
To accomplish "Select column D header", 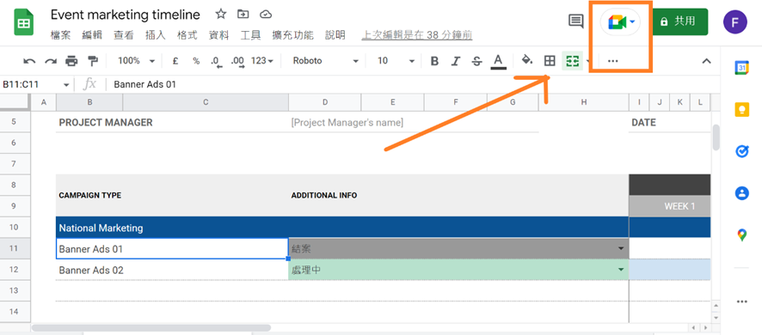I will point(324,102).
